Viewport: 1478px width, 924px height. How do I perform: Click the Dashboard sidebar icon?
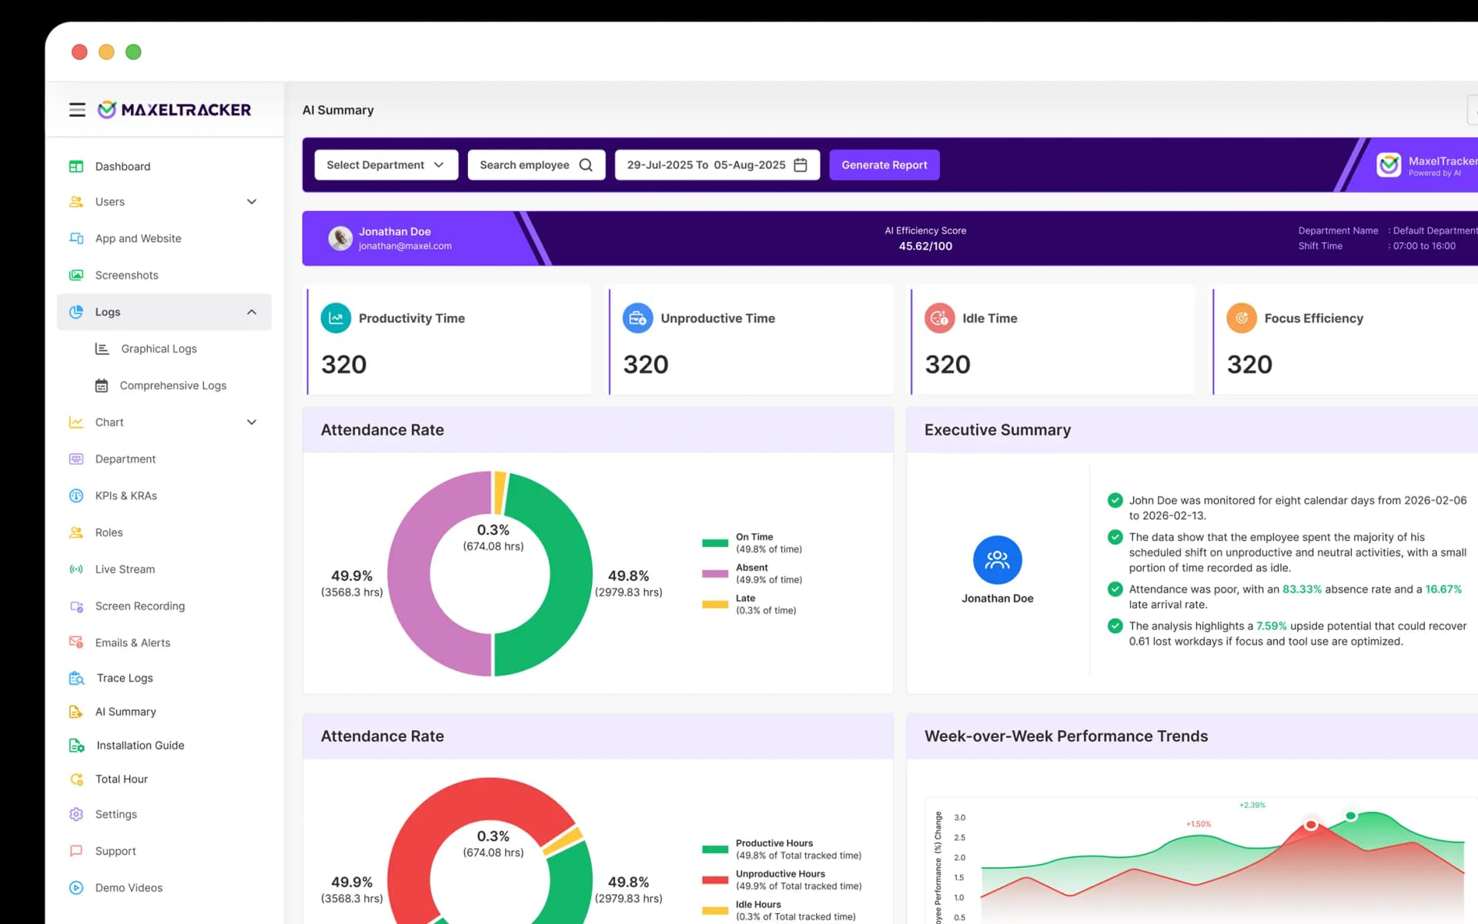76,166
